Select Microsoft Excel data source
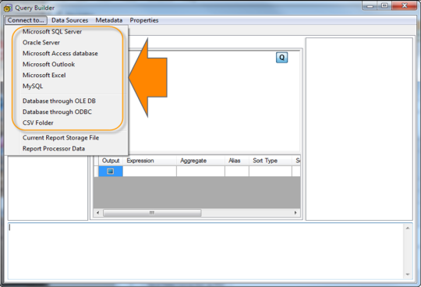The height and width of the screenshot is (287, 421). pyautogui.click(x=44, y=75)
